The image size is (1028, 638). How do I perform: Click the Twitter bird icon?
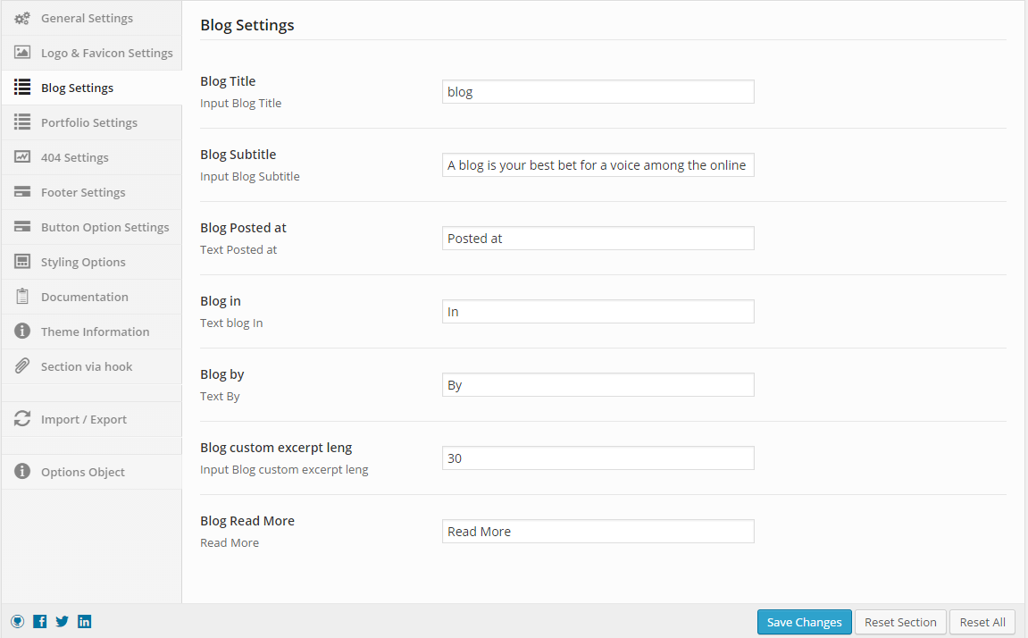coord(63,622)
